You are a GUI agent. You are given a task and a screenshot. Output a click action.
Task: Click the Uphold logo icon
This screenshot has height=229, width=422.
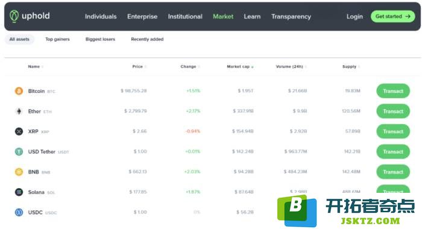point(14,16)
